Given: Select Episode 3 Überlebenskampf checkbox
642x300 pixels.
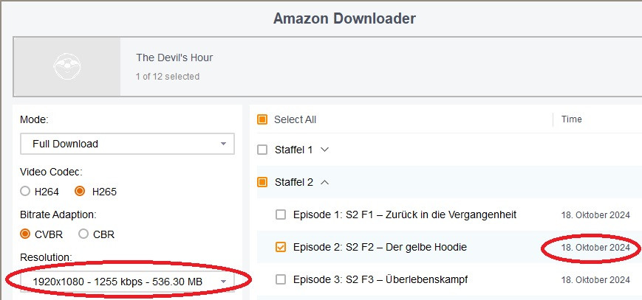Looking at the screenshot, I should pos(280,279).
